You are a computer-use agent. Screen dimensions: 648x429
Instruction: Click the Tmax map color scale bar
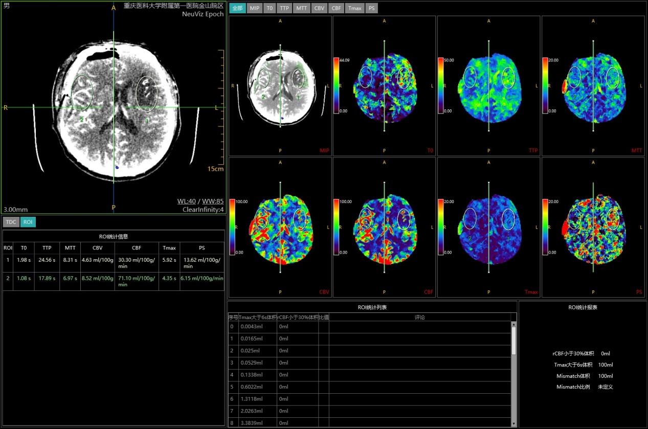[440, 227]
